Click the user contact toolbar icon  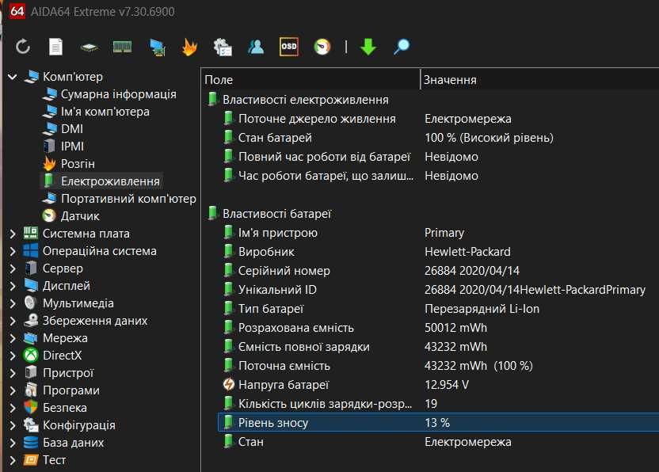(256, 47)
